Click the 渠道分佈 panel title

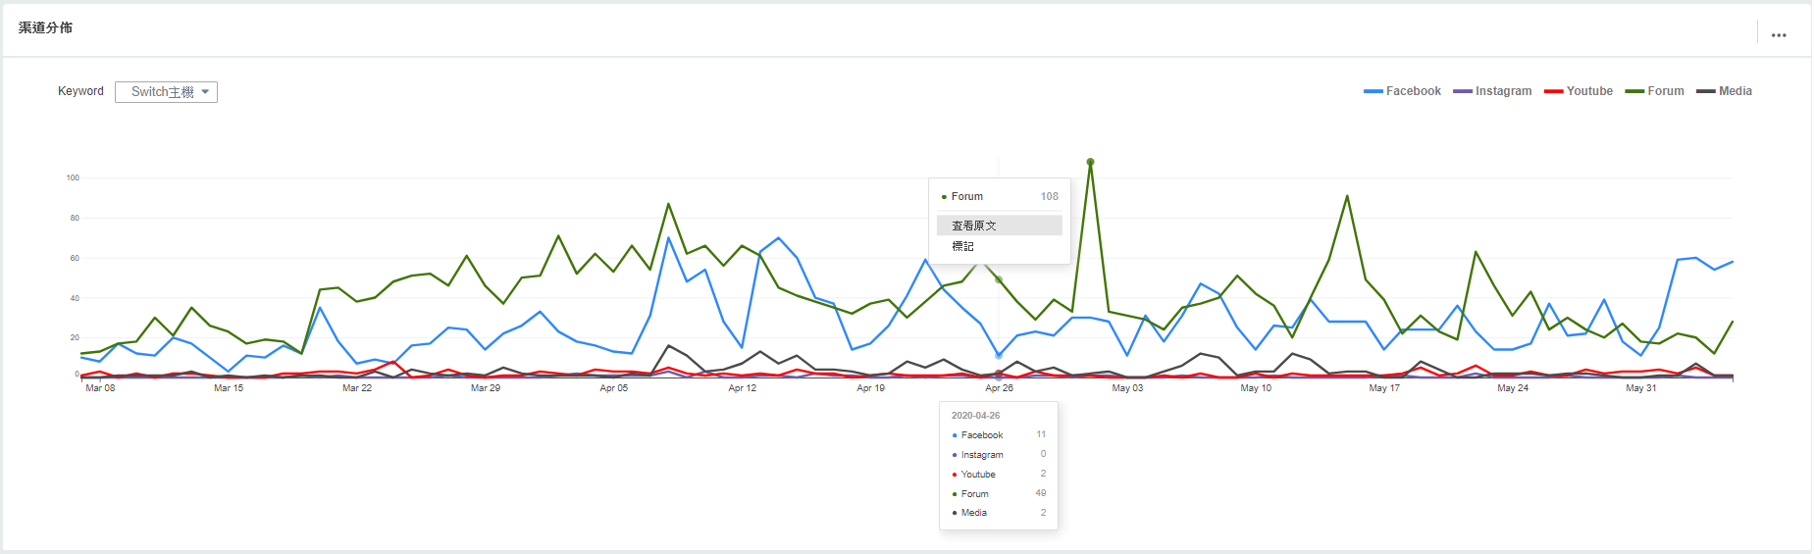click(45, 27)
